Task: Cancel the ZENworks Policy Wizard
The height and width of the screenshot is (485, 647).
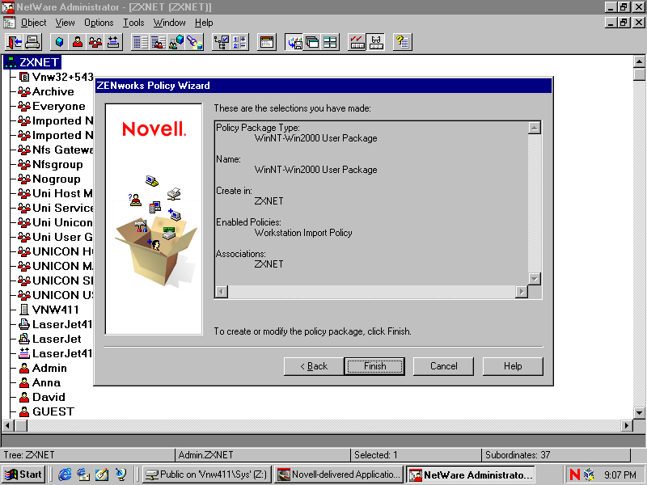Action: (x=443, y=366)
